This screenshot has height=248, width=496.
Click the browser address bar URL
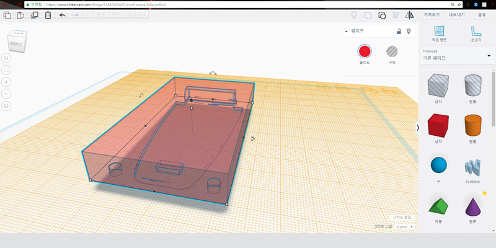point(107,5)
